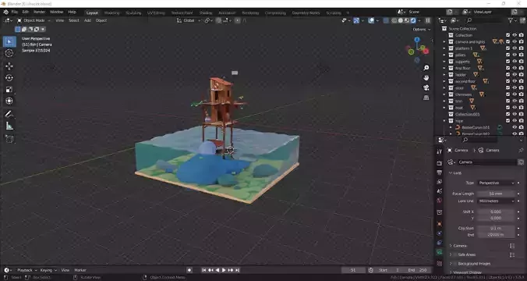Open the Object Mode dropdown

click(x=34, y=20)
